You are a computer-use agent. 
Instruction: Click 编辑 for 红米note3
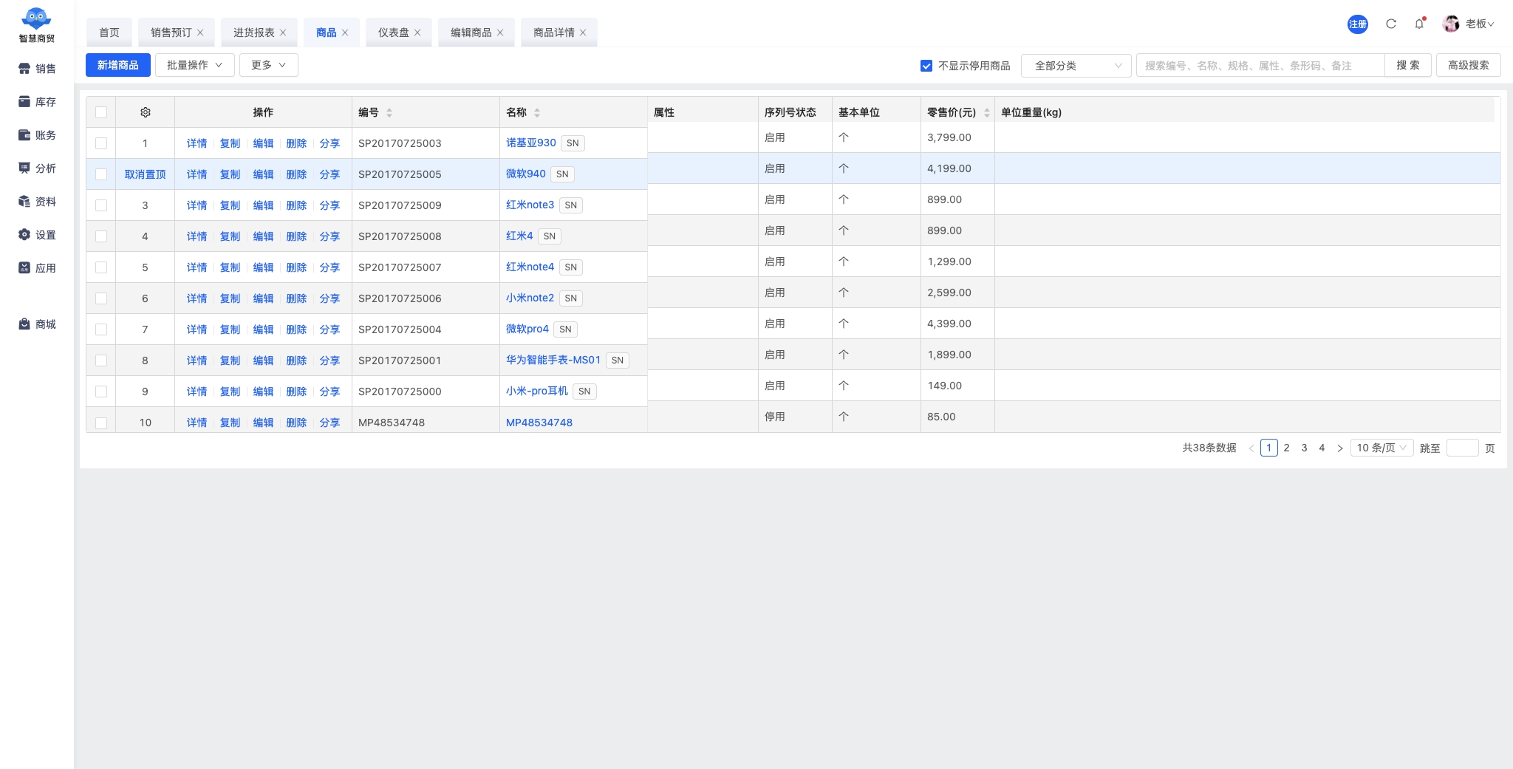click(263, 205)
